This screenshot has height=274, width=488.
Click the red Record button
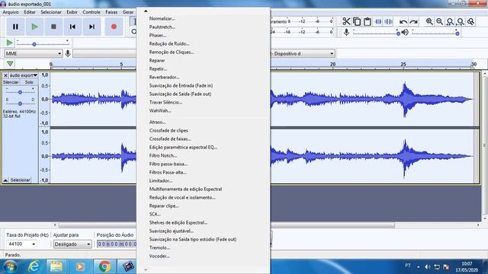pyautogui.click(x=114, y=27)
